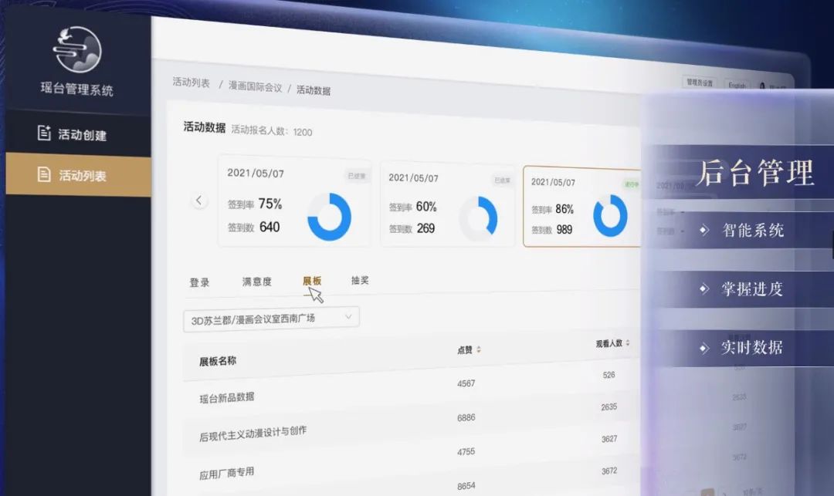Click the 点赞 value 4567
The image size is (834, 496).
466,383
